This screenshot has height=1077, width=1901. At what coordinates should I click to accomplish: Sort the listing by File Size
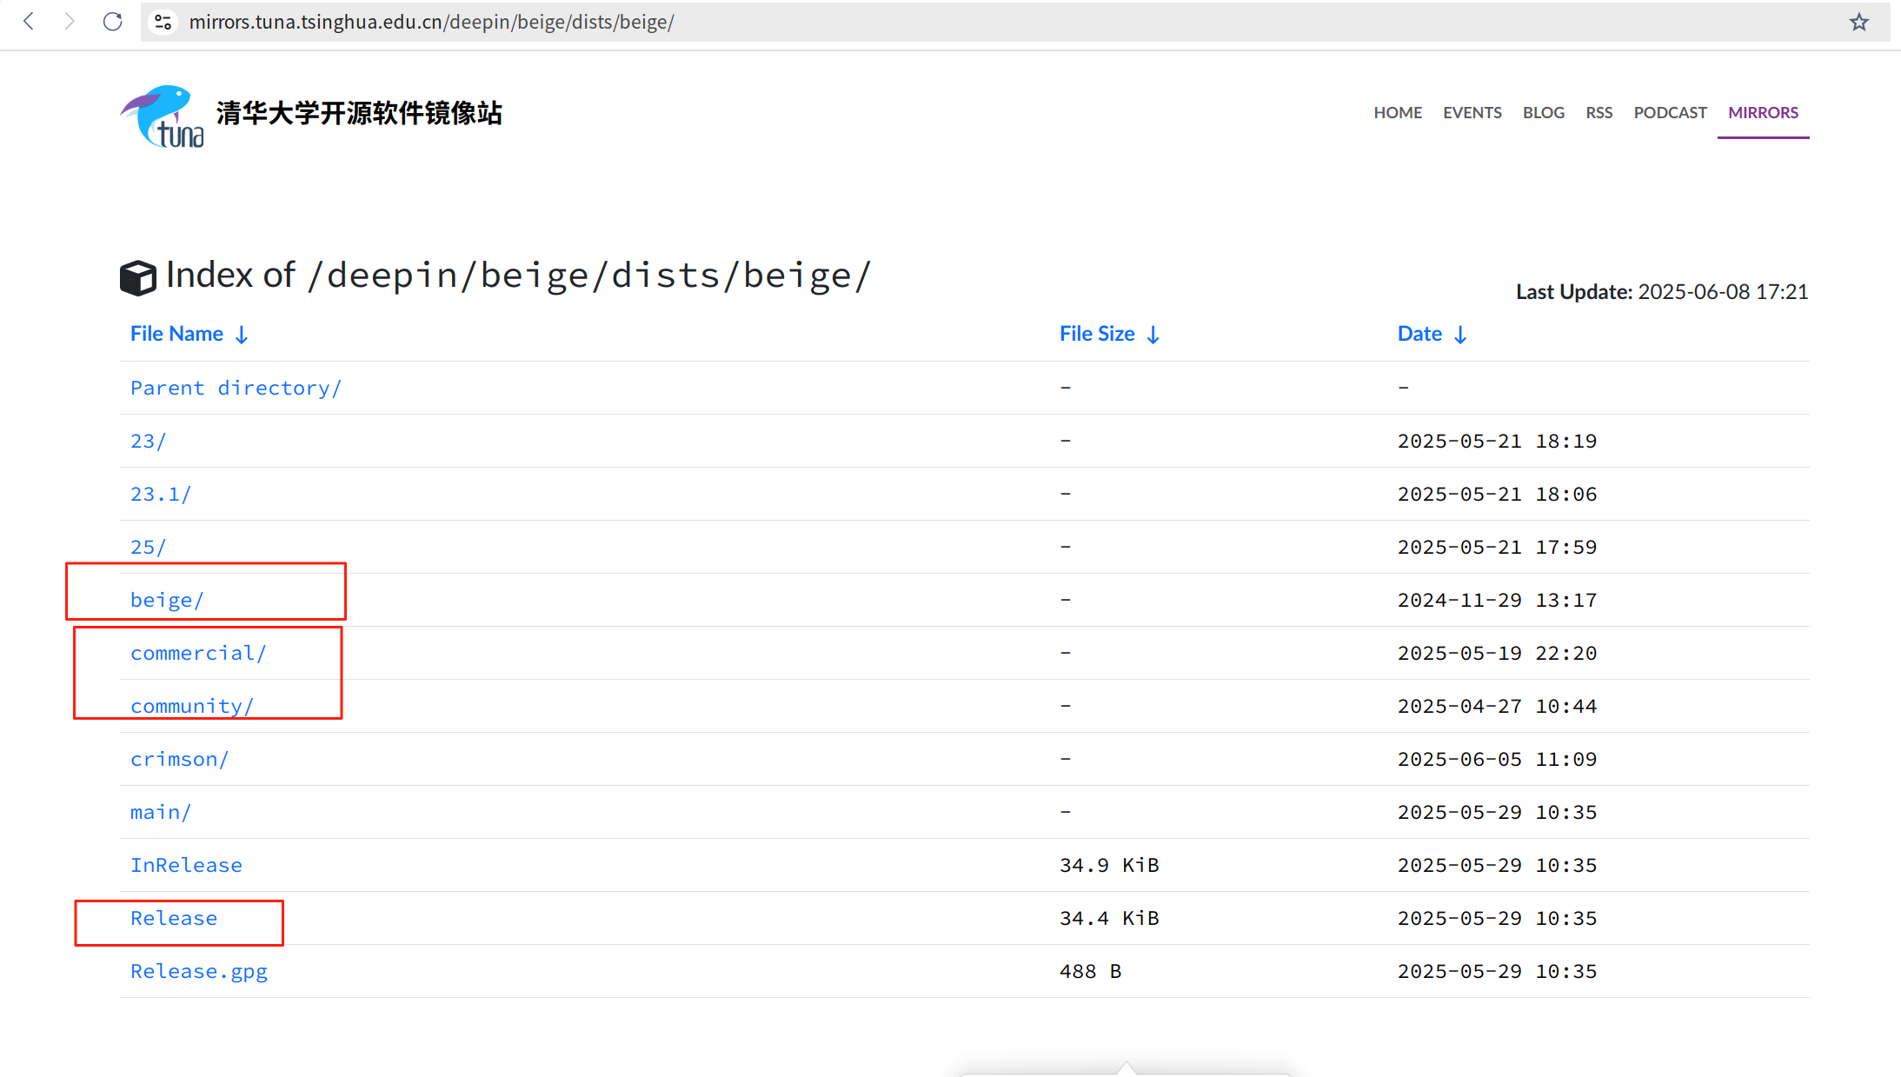(x=1110, y=334)
